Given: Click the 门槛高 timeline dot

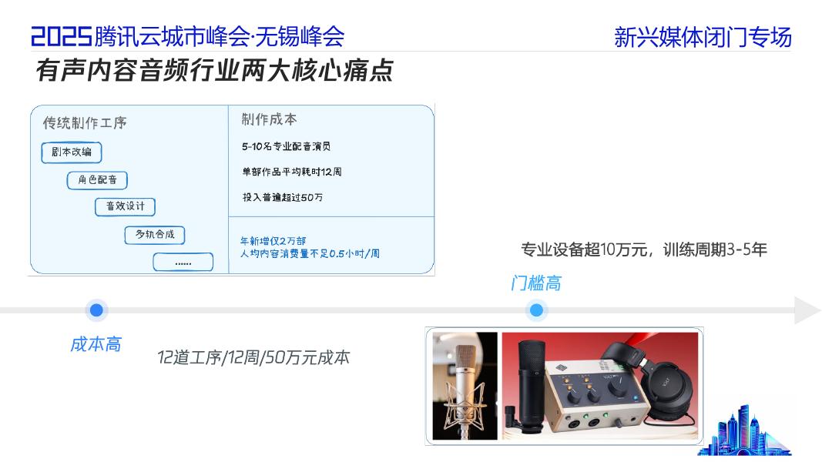Looking at the screenshot, I should [x=536, y=310].
